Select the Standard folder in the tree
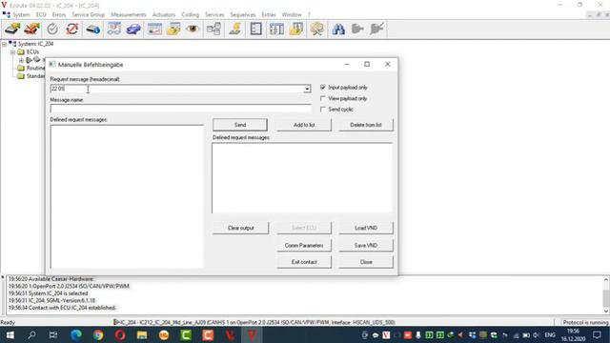610x343 pixels. click(x=35, y=76)
